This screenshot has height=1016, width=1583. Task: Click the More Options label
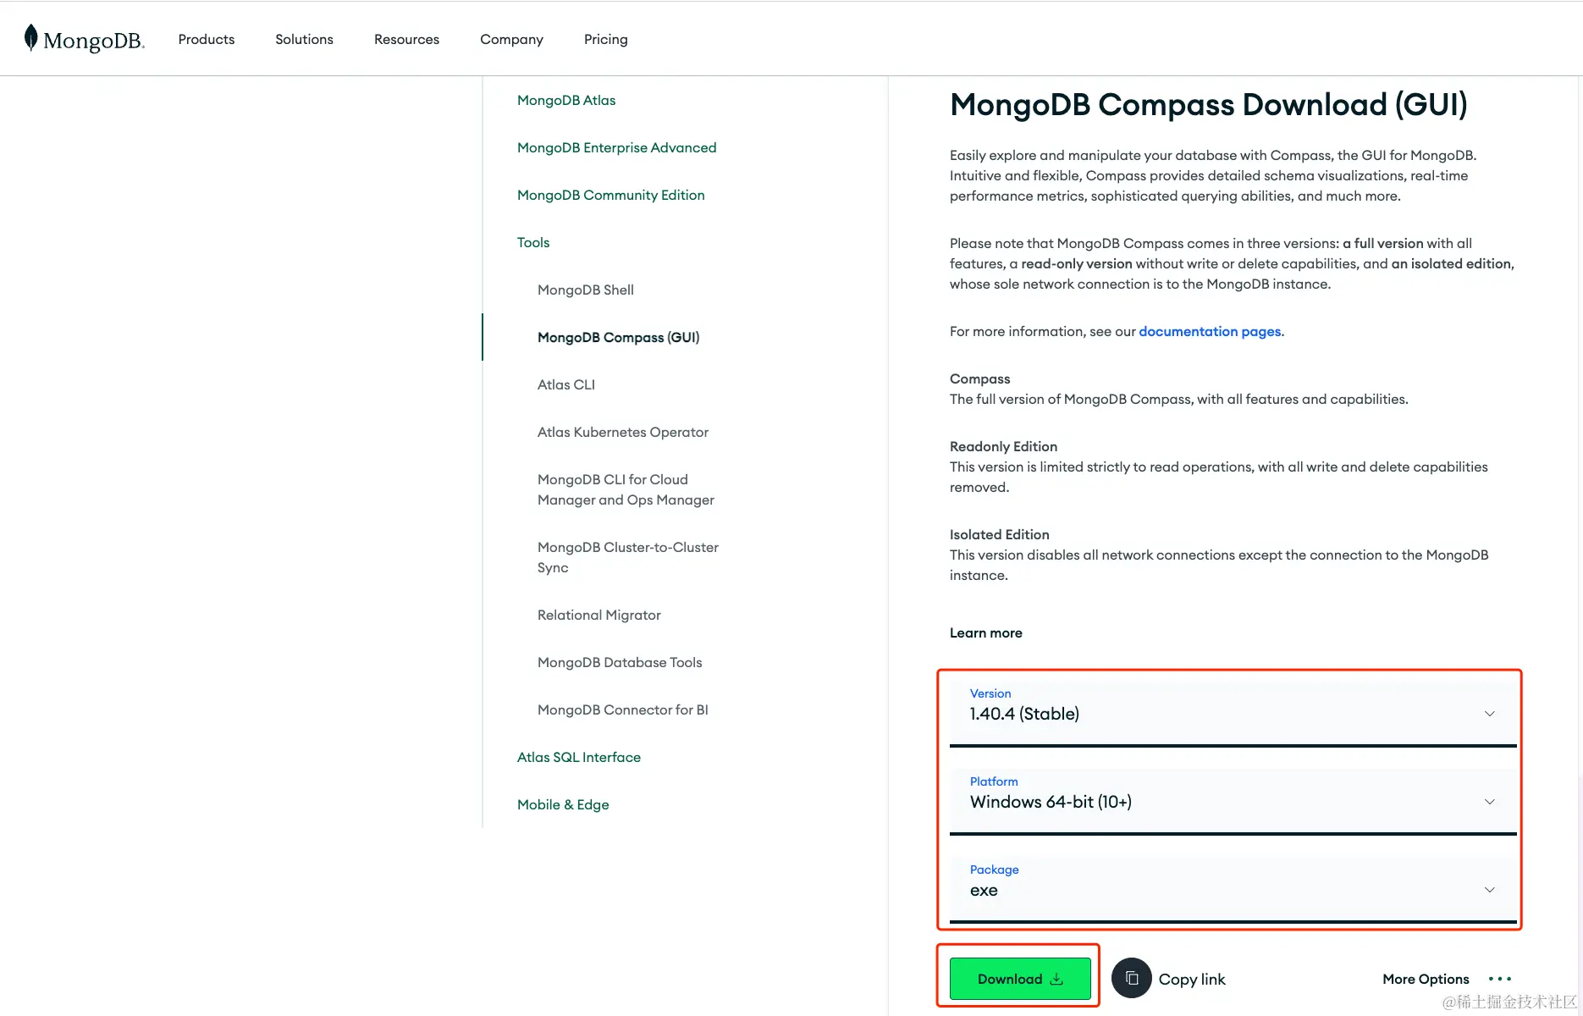(x=1426, y=979)
